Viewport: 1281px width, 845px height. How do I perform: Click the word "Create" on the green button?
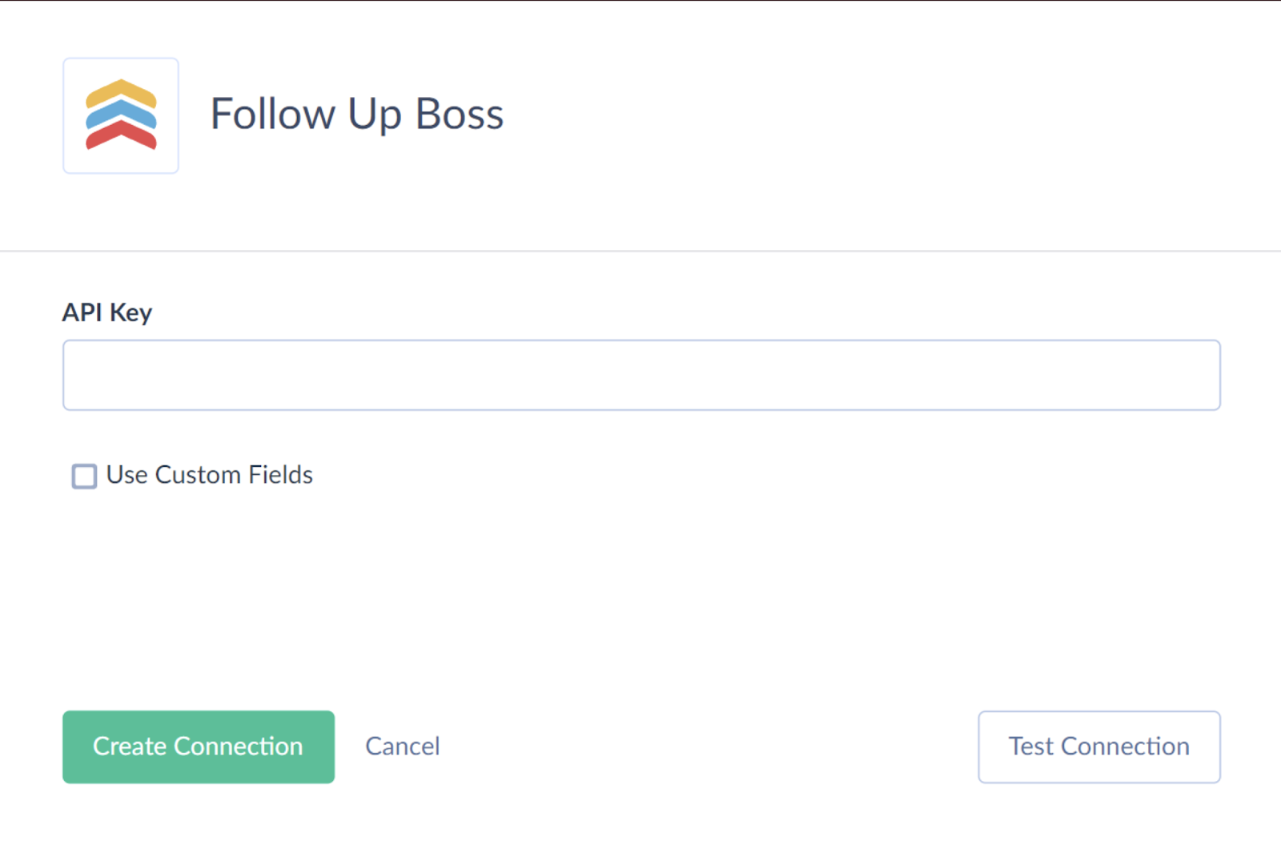click(130, 746)
